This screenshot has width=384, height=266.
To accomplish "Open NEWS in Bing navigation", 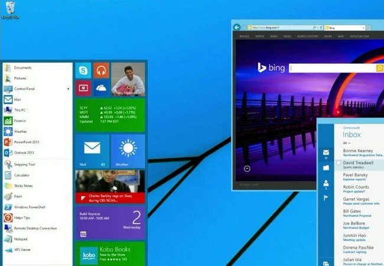I will (x=287, y=36).
